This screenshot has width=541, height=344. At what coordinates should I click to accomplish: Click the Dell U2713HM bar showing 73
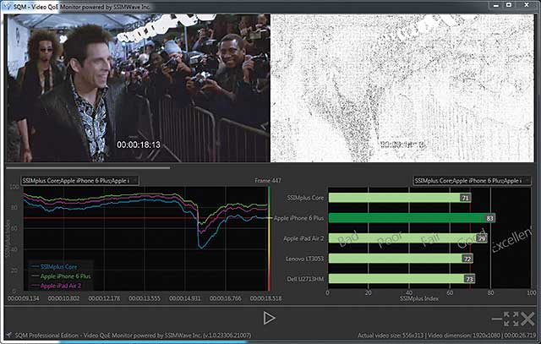click(x=402, y=278)
